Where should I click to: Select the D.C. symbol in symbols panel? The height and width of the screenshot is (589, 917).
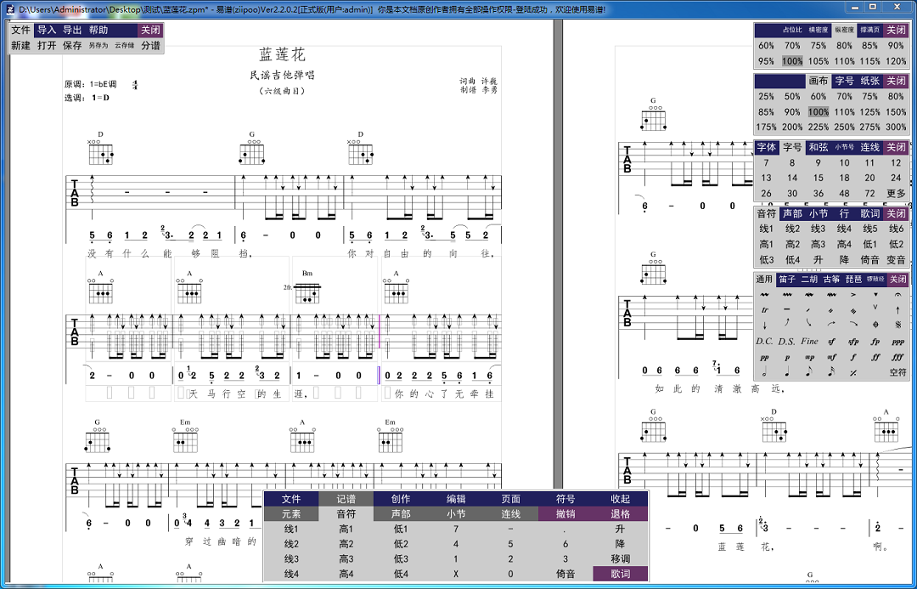[764, 342]
